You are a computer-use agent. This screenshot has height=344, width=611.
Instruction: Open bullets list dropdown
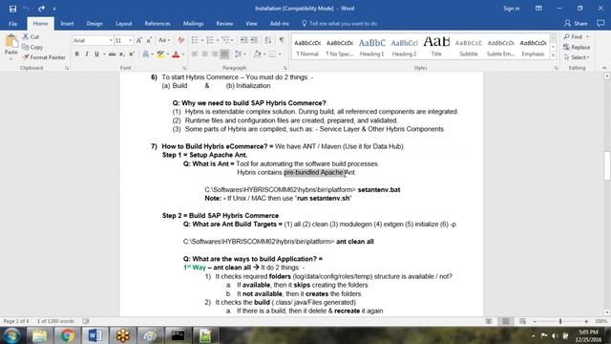[x=202, y=40]
